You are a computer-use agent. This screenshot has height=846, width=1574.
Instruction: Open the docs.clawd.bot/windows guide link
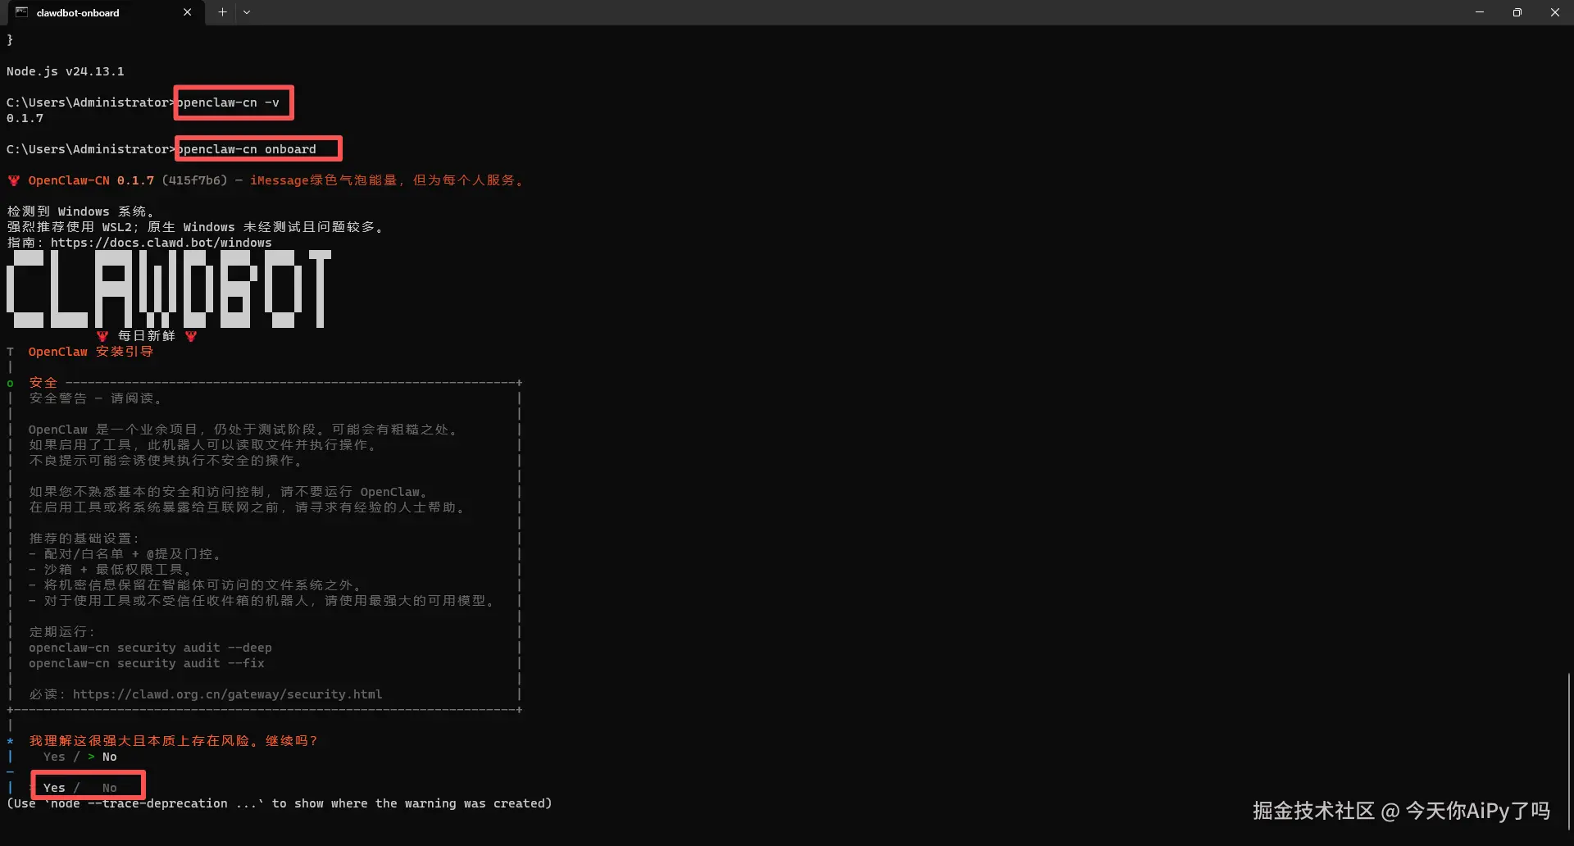(x=161, y=243)
